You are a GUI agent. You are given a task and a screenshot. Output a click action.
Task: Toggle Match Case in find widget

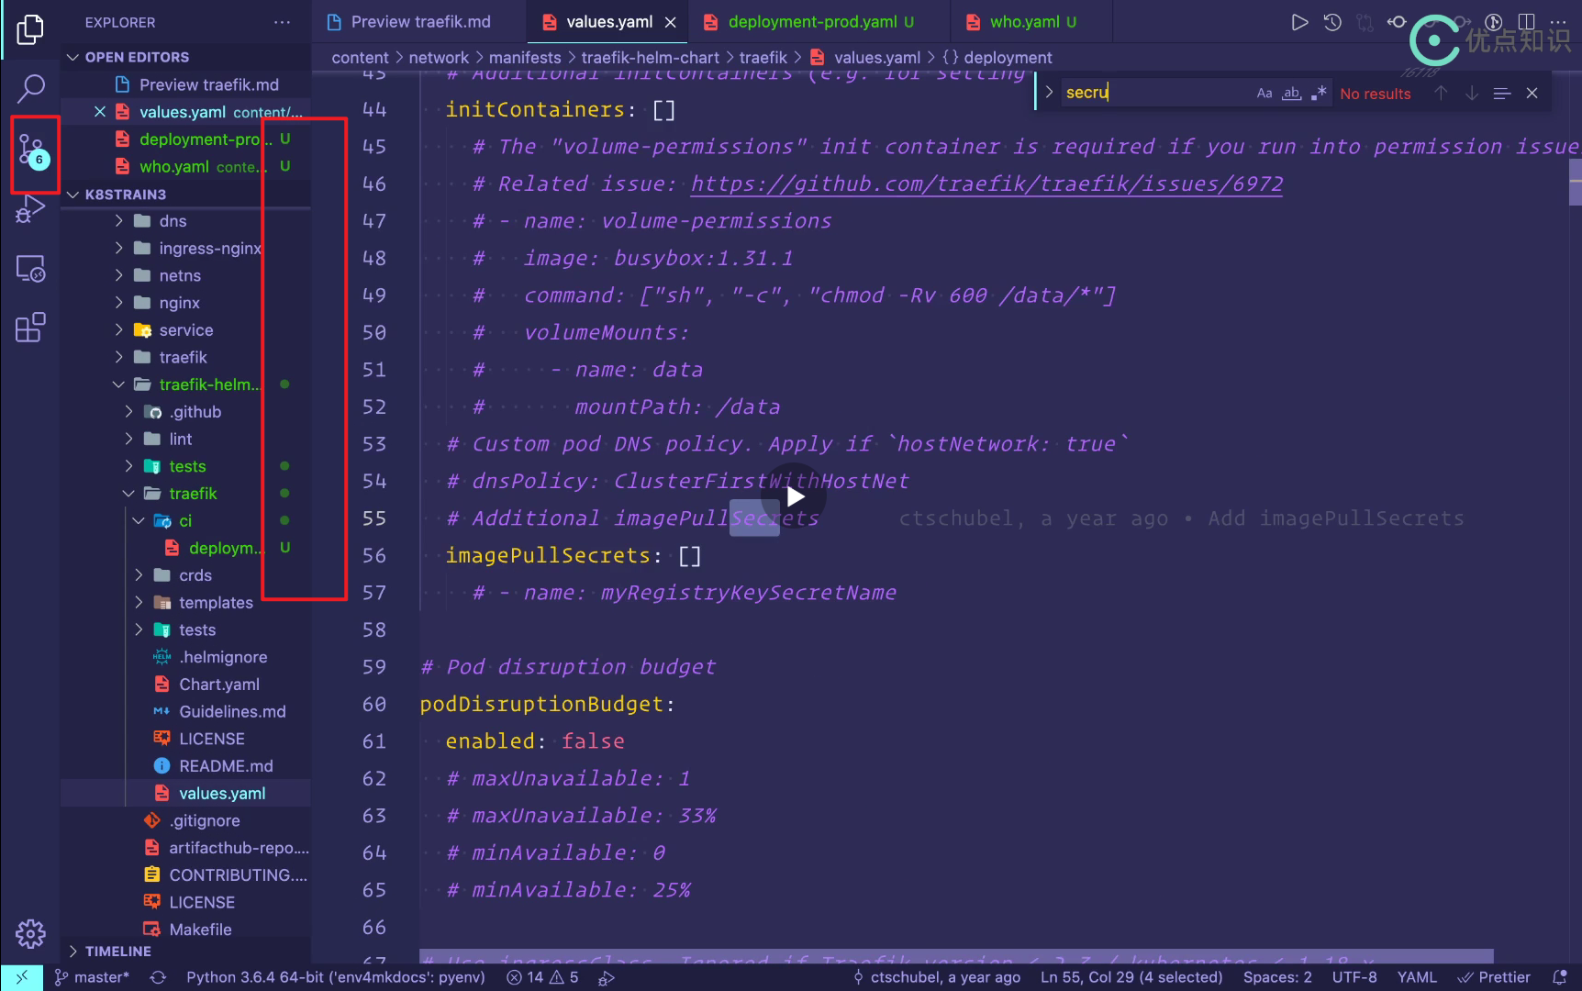click(x=1264, y=93)
